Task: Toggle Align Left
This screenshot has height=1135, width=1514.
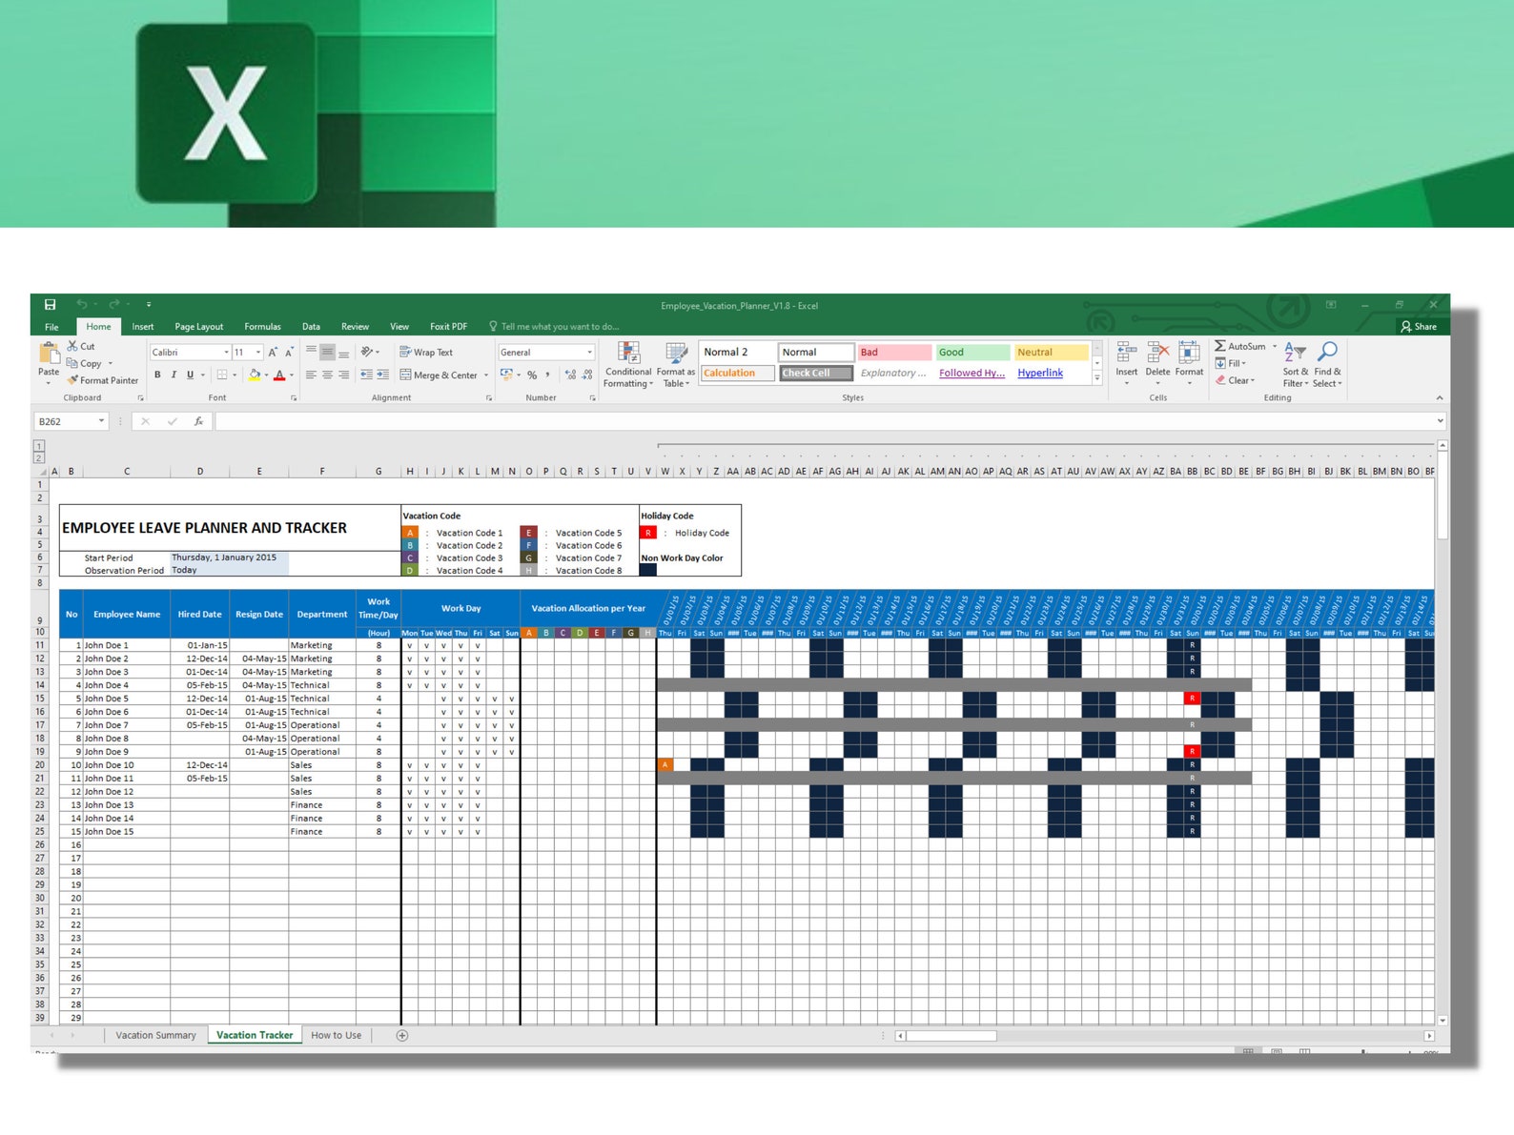Action: click(x=311, y=375)
